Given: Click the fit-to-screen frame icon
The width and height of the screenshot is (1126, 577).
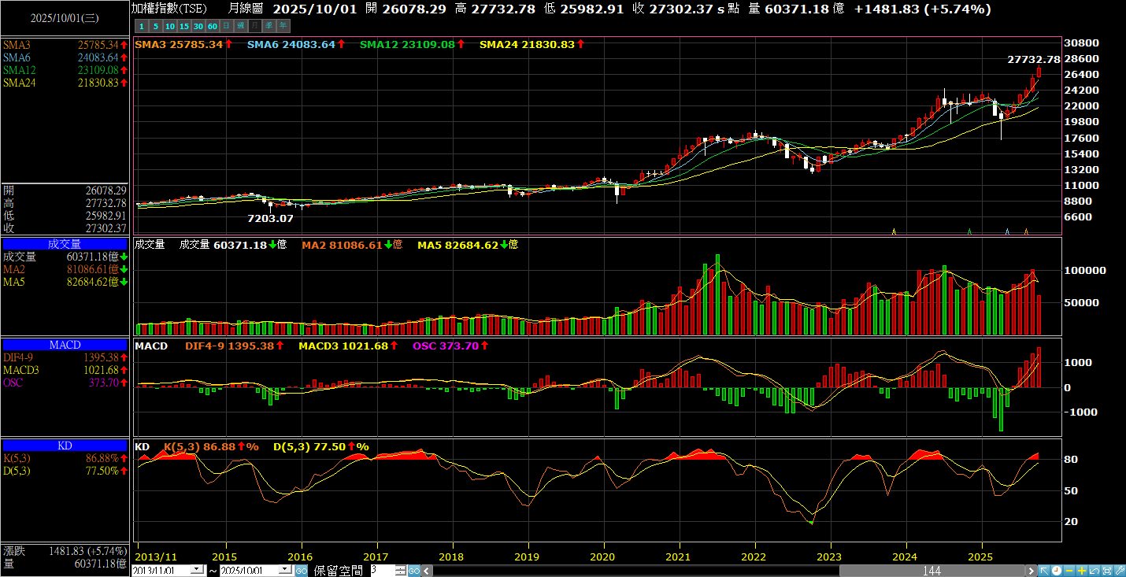Looking at the screenshot, I should pos(1107,571).
